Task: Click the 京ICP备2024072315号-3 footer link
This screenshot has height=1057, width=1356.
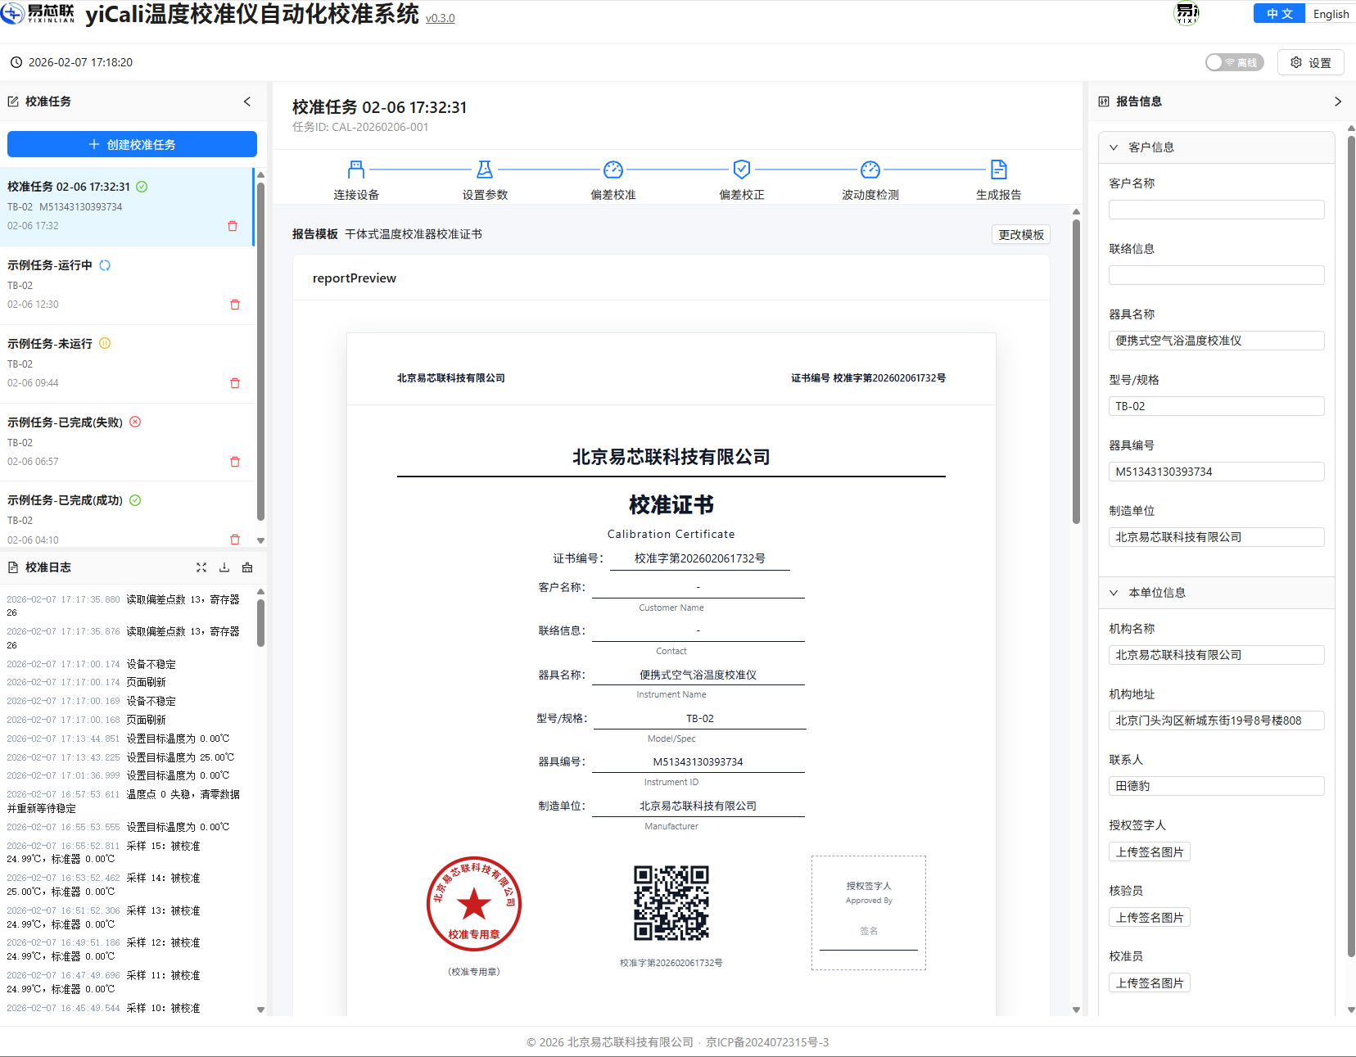Action: click(x=767, y=1042)
